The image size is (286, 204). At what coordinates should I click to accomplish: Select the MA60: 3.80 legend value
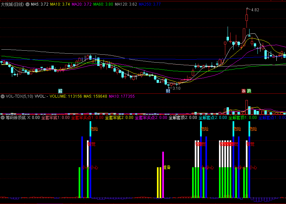(x=103, y=4)
